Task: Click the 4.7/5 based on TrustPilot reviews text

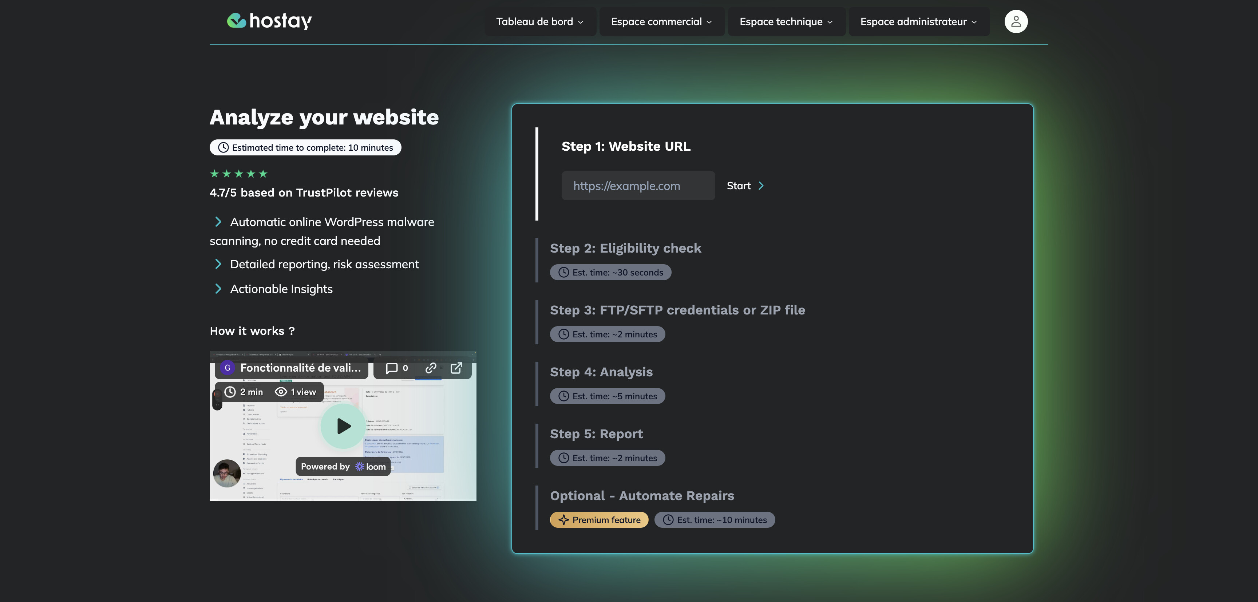Action: 304,193
